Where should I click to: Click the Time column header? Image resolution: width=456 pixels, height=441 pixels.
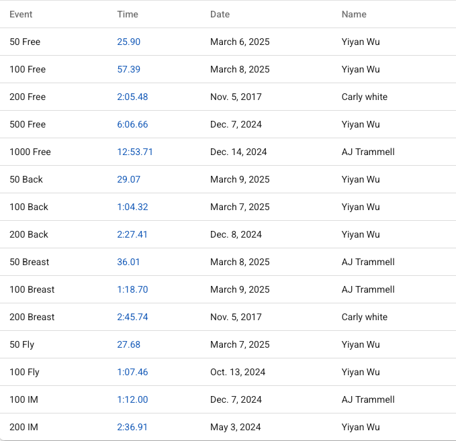[x=128, y=14]
